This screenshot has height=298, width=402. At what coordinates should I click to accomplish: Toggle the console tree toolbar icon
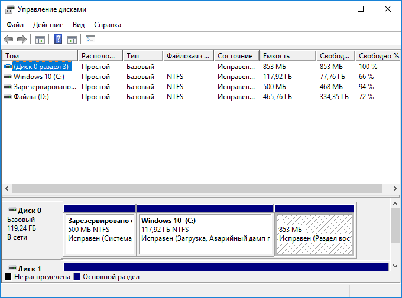[x=40, y=40]
